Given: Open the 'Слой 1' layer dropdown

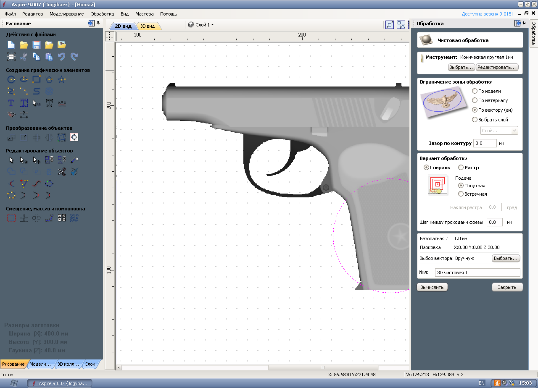Looking at the screenshot, I should click(201, 25).
